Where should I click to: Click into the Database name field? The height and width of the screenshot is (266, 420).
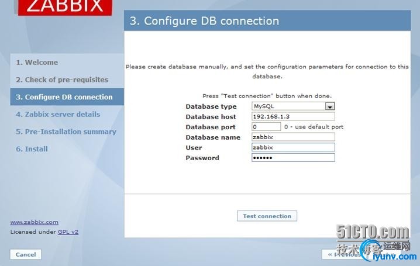click(x=293, y=137)
